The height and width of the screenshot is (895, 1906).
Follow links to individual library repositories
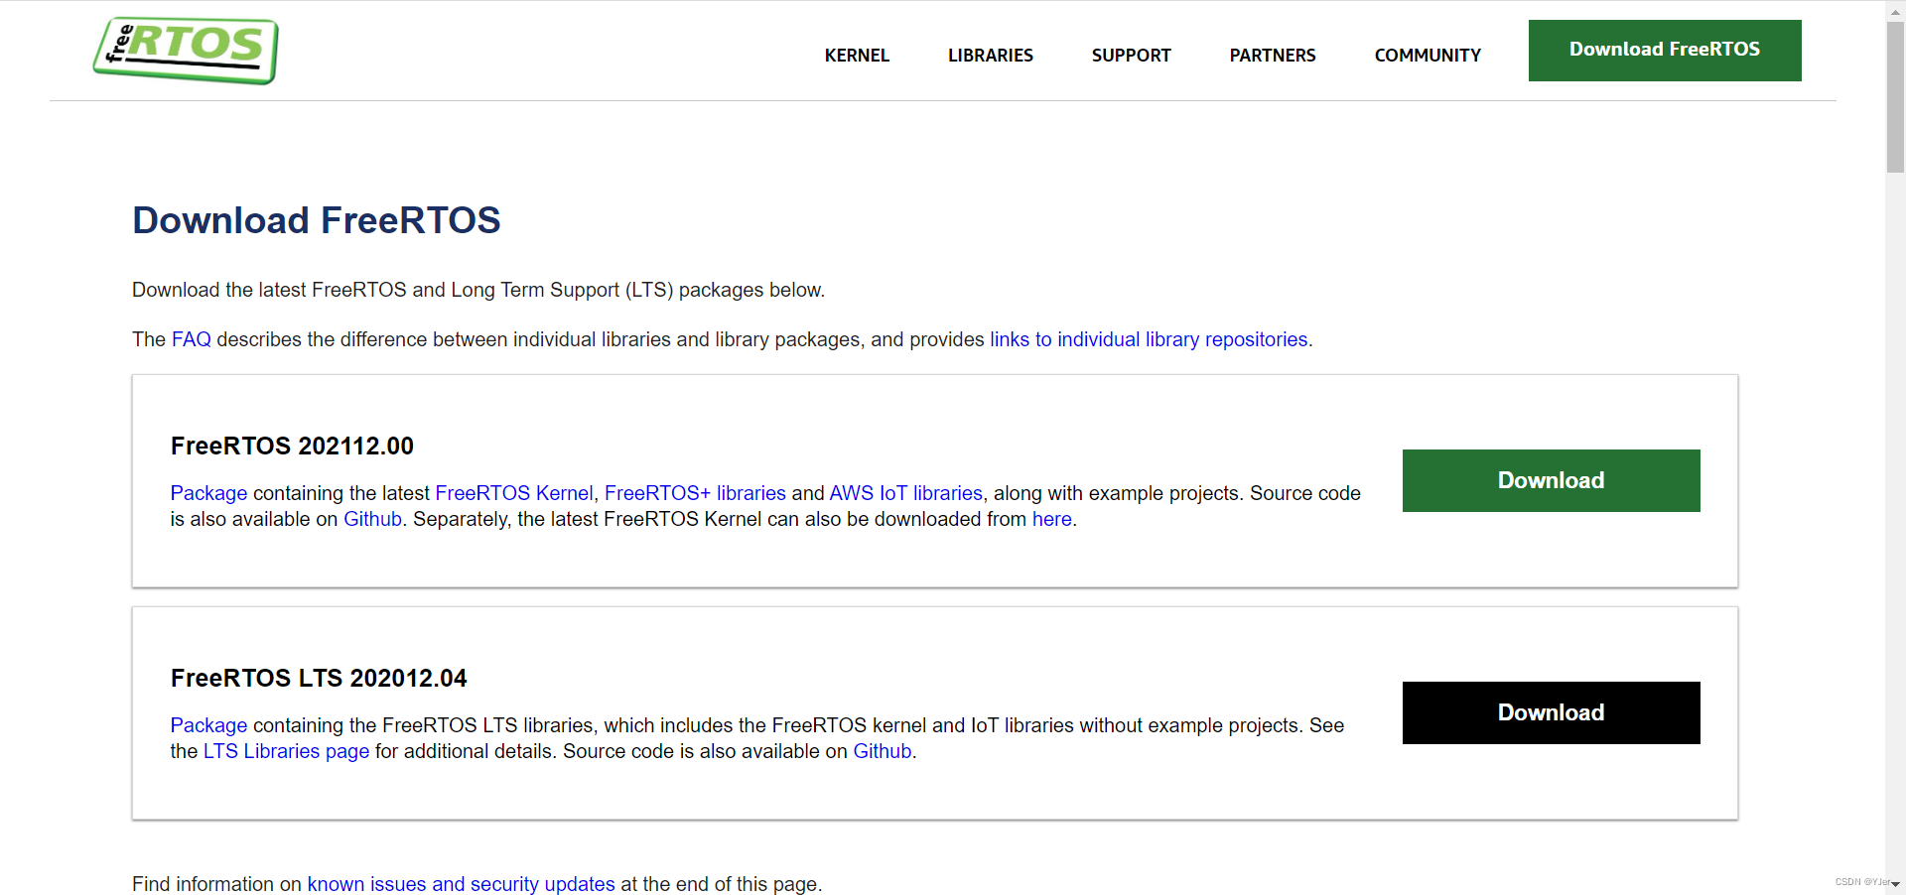coord(1149,339)
